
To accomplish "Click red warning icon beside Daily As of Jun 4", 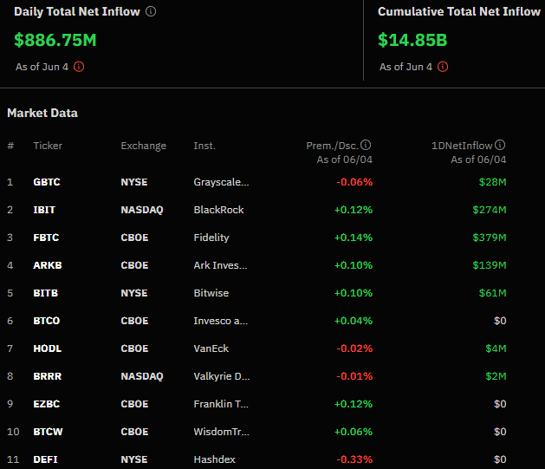I will [79, 67].
